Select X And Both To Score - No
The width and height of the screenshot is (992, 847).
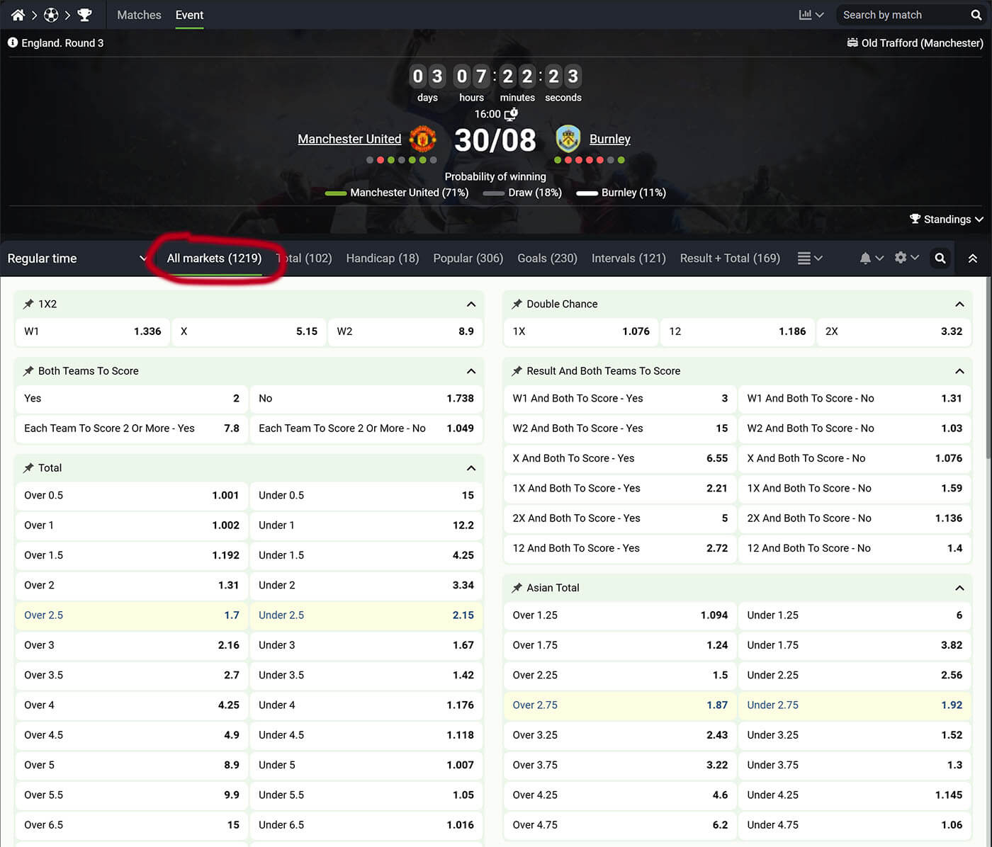(x=855, y=458)
